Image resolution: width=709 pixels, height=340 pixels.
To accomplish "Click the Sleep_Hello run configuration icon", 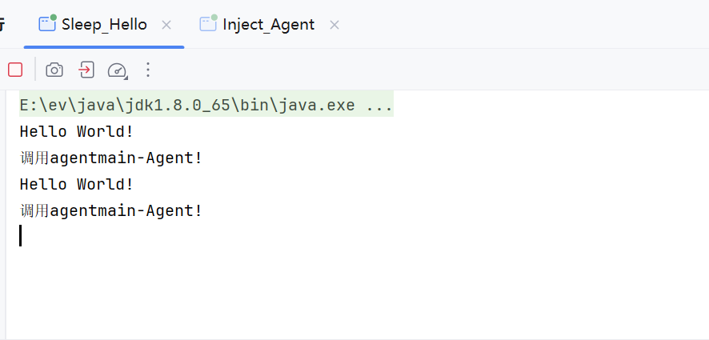I will click(47, 23).
